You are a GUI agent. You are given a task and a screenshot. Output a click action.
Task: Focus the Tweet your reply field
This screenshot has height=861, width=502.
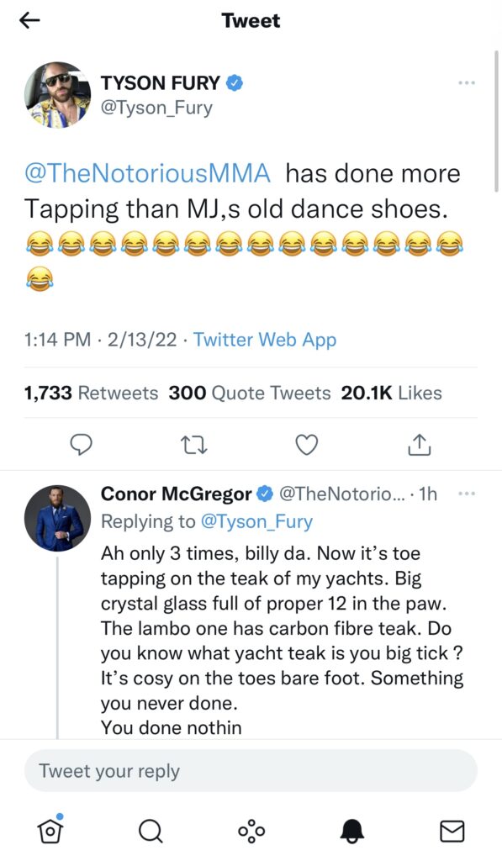pyautogui.click(x=251, y=771)
